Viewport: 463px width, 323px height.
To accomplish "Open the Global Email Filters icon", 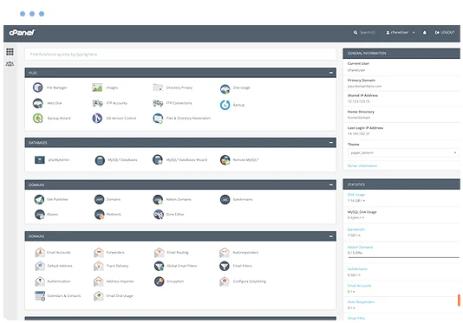I will (x=160, y=266).
